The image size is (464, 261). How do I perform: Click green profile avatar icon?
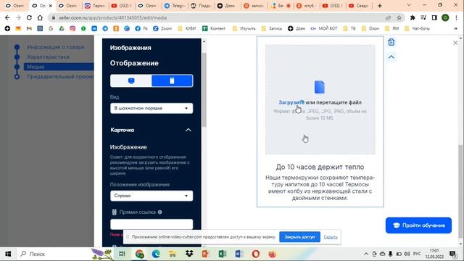[x=445, y=17]
